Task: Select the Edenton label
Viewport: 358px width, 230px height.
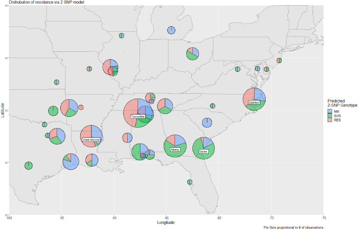Action: click(x=254, y=103)
